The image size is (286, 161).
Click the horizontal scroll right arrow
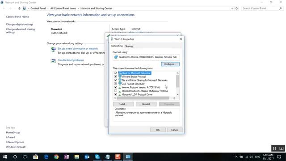(174, 98)
